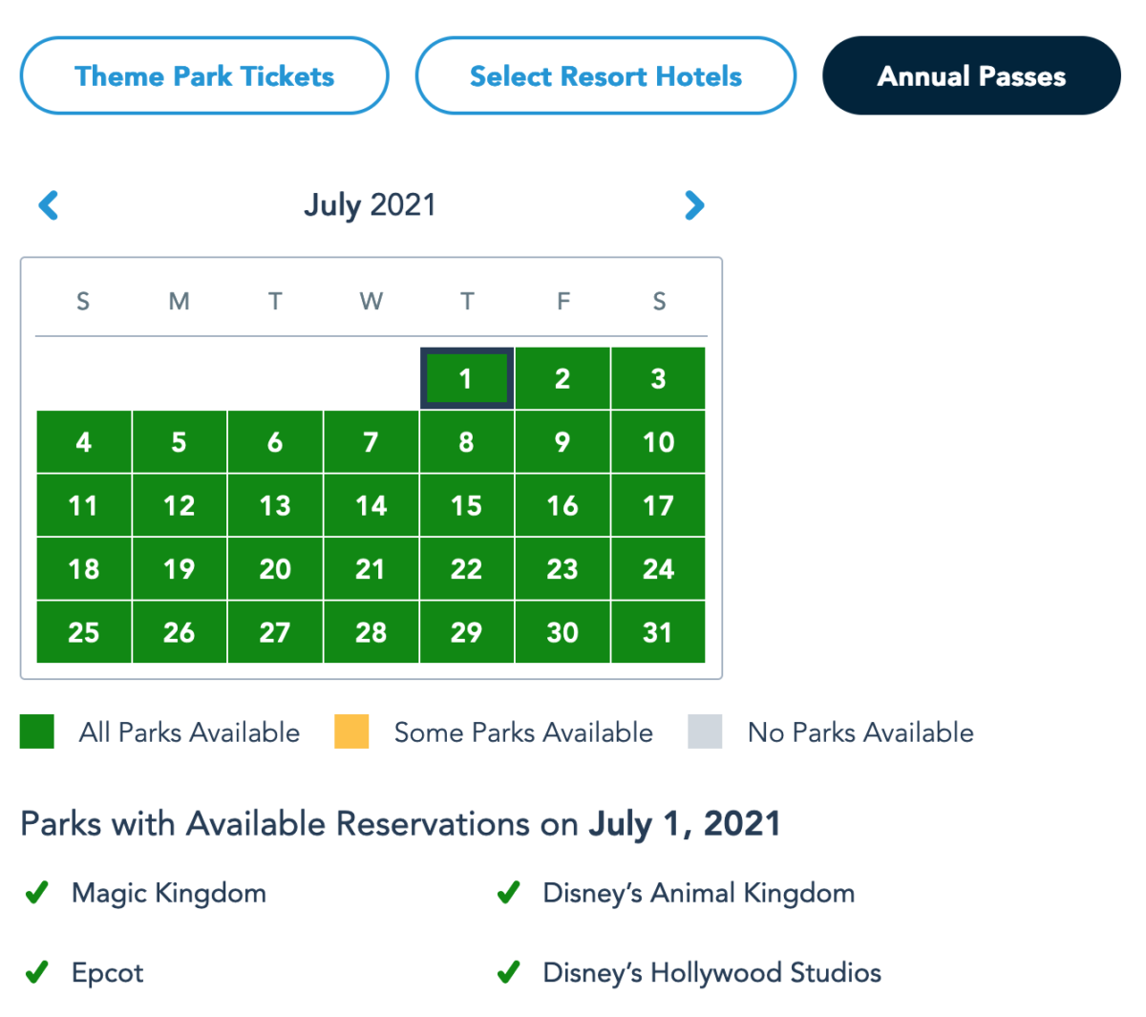Pick July 26 on the calendar
The image size is (1146, 1017).
click(x=180, y=632)
